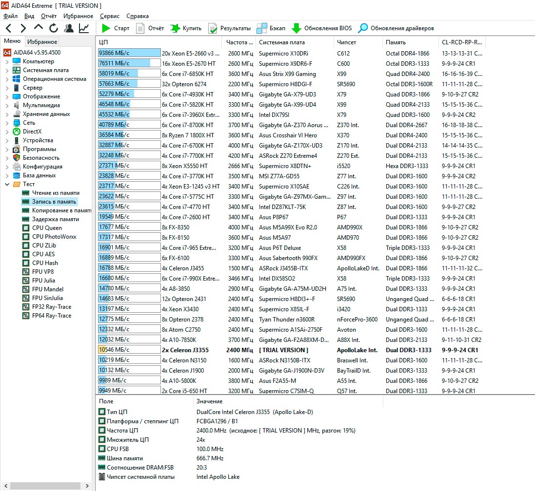Click the graph icon in navigation toolbar
535x491 pixels.
click(84, 28)
